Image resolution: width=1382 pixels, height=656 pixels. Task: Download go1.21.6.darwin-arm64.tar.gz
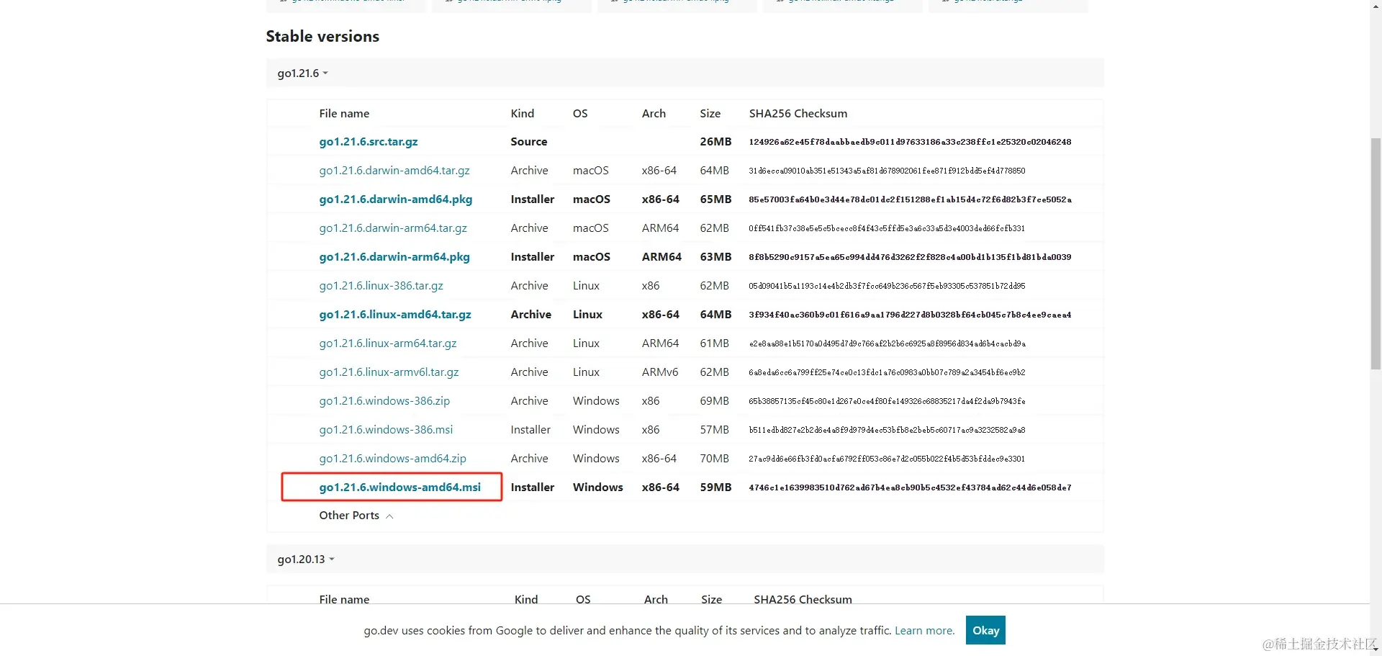pyautogui.click(x=393, y=228)
